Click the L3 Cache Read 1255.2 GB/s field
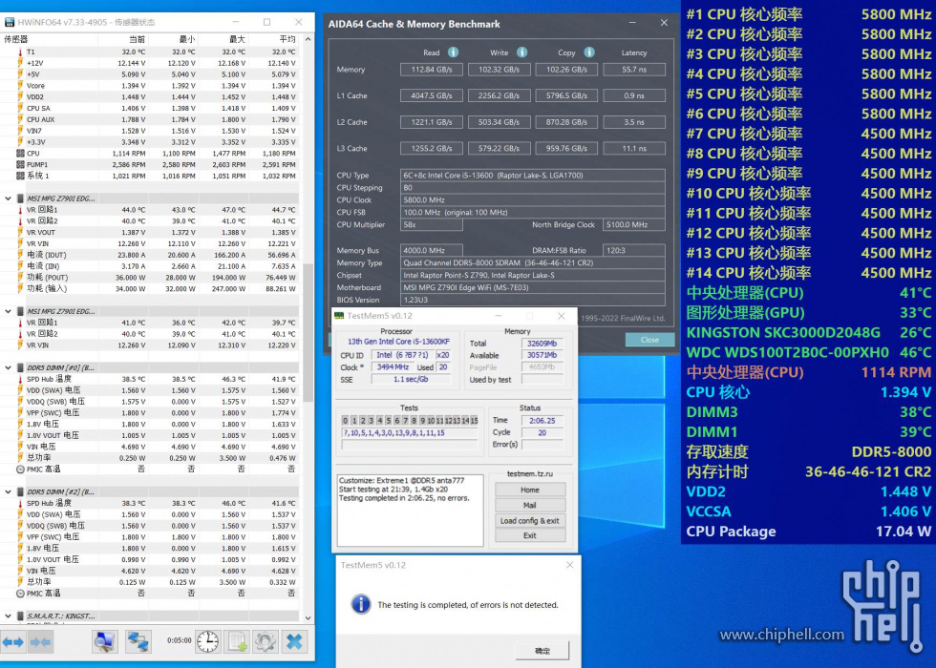Viewport: 936px width, 668px height. tap(431, 149)
